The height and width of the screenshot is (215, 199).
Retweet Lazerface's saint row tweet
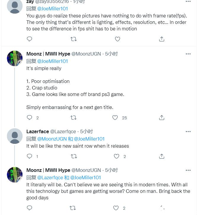tap(74, 157)
